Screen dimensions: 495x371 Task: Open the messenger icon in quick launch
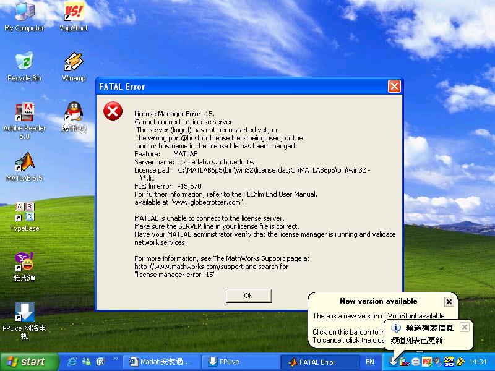(86, 362)
